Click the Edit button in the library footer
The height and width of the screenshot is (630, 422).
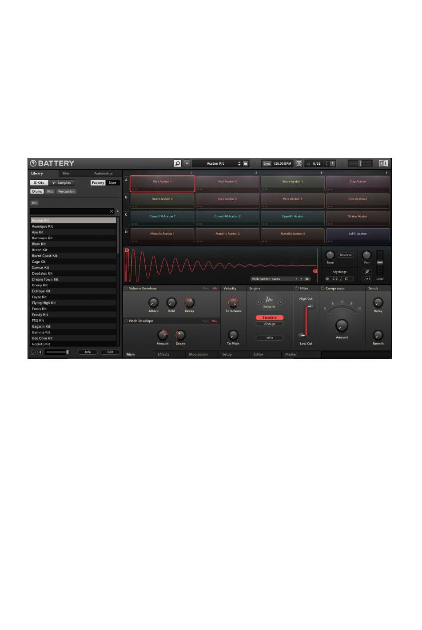(110, 352)
